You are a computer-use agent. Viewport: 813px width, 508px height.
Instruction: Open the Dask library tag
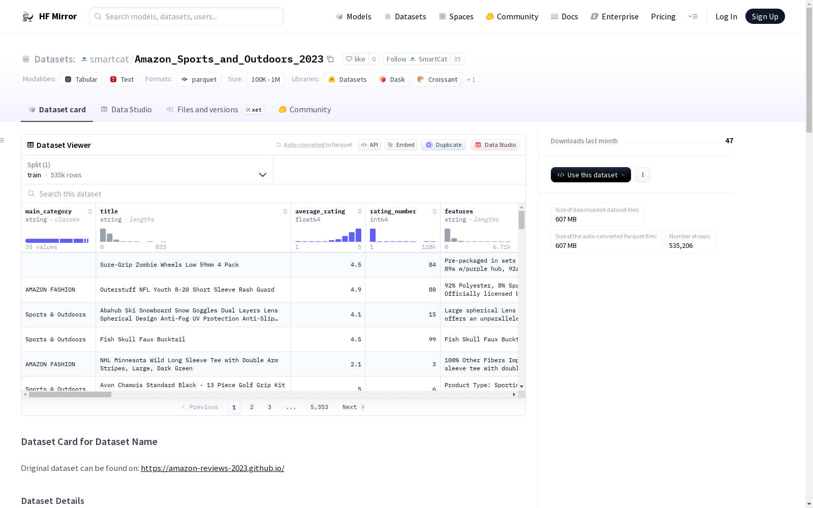tap(392, 79)
